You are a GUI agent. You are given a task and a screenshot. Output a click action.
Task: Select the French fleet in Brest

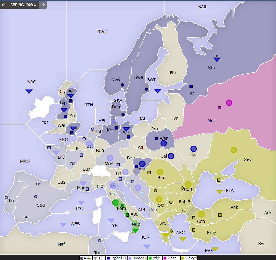56,152
